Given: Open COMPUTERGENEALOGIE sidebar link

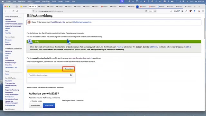Looking at the screenshot, I should (14, 24).
